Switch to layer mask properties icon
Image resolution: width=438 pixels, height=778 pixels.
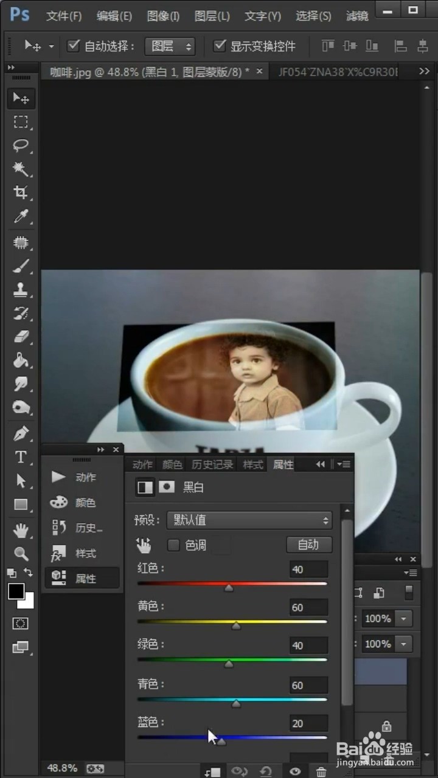click(x=166, y=487)
